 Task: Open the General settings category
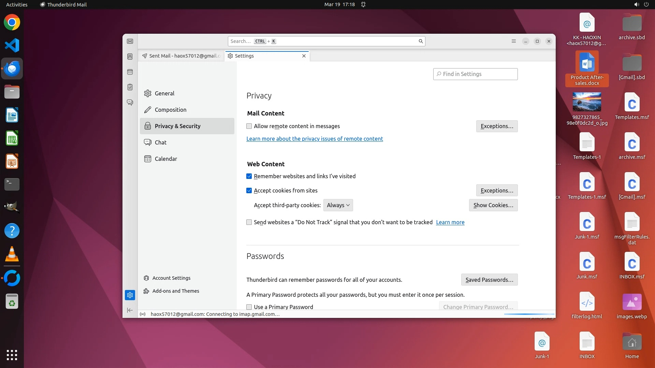pos(164,93)
